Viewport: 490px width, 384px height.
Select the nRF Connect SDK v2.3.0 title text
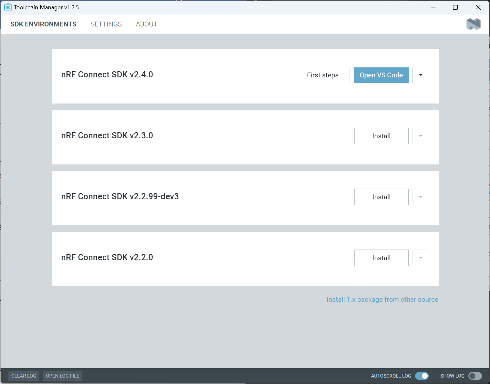(107, 135)
